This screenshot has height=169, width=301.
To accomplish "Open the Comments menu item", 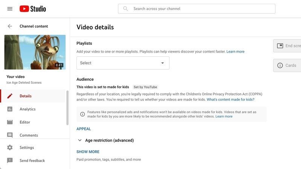I will click(x=29, y=135).
